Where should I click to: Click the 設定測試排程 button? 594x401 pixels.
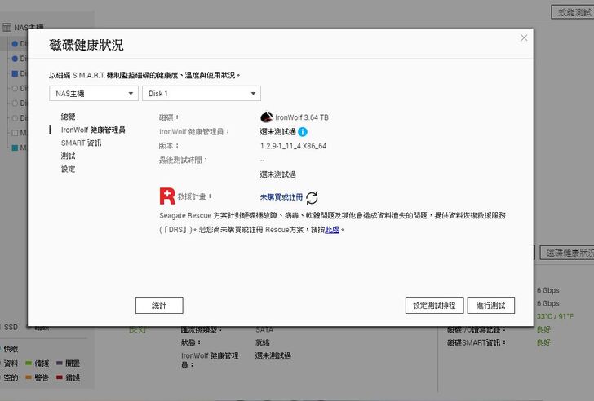435,306
